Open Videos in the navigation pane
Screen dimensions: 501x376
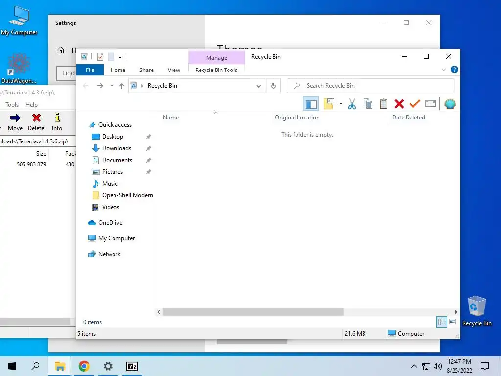point(111,207)
